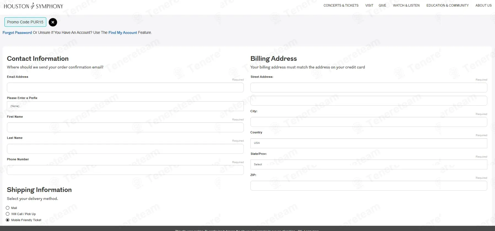Open the Watch & Listen menu

pos(406,5)
